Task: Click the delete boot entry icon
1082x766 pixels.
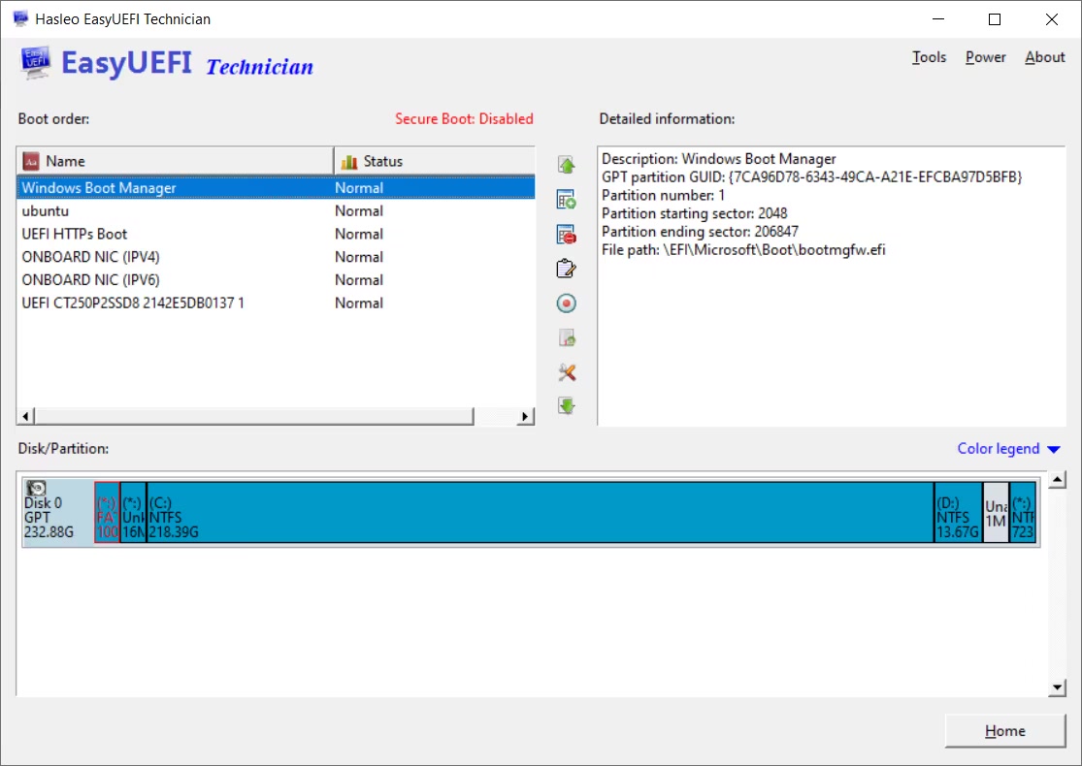Action: [567, 234]
